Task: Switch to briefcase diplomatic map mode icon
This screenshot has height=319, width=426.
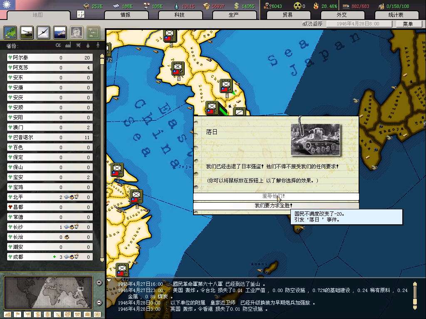Action: [87, 315]
